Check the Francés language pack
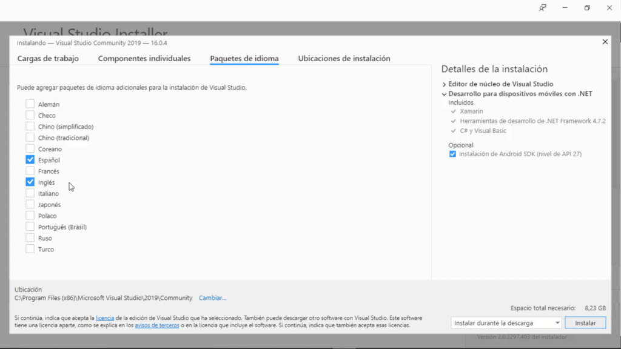Screen dimensions: 621x349 [x=30, y=171]
